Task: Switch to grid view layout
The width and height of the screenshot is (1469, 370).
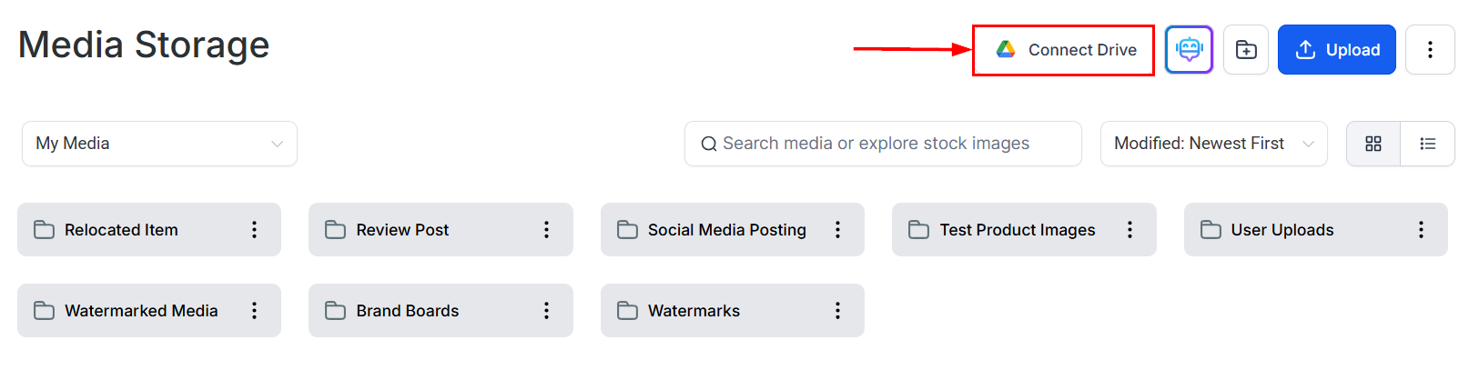Action: click(x=1373, y=144)
